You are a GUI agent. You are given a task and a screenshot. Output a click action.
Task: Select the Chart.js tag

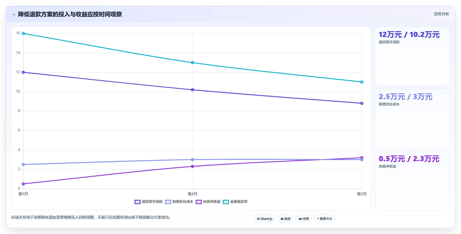265,219
